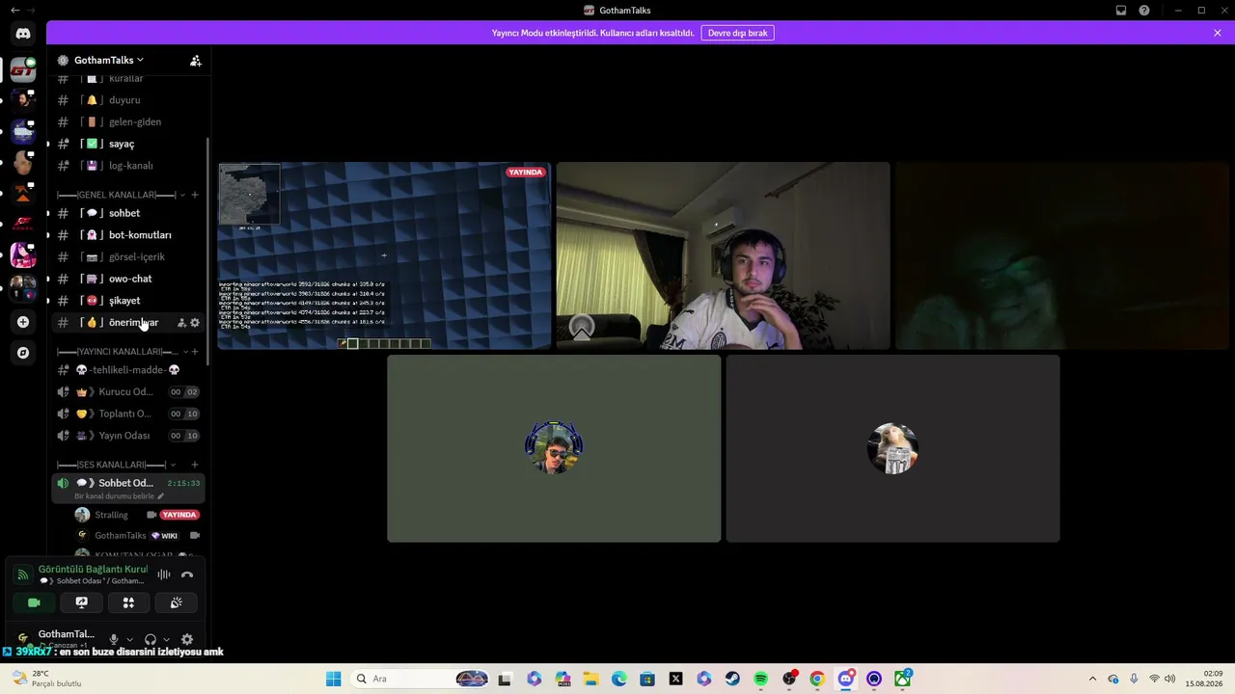This screenshot has width=1235, height=694.
Task: Open the Windows Start menu
Action: [x=334, y=679]
